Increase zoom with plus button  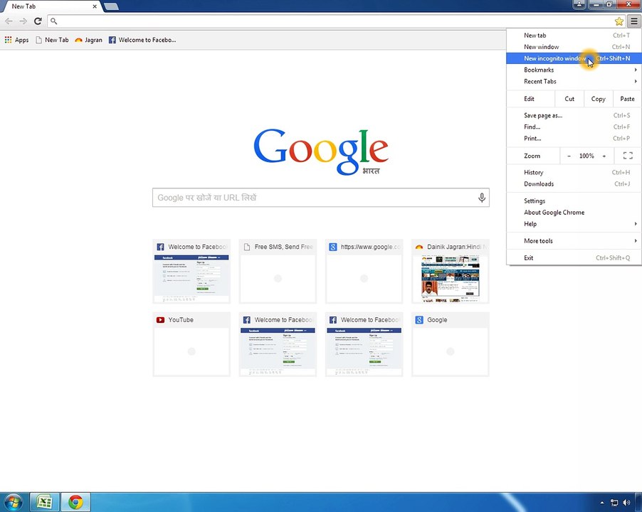(x=604, y=156)
